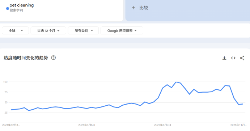Image resolution: width=250 pixels, height=131 pixels.
Task: Open help for 热度随时间变化的趋势
Action: (x=54, y=58)
